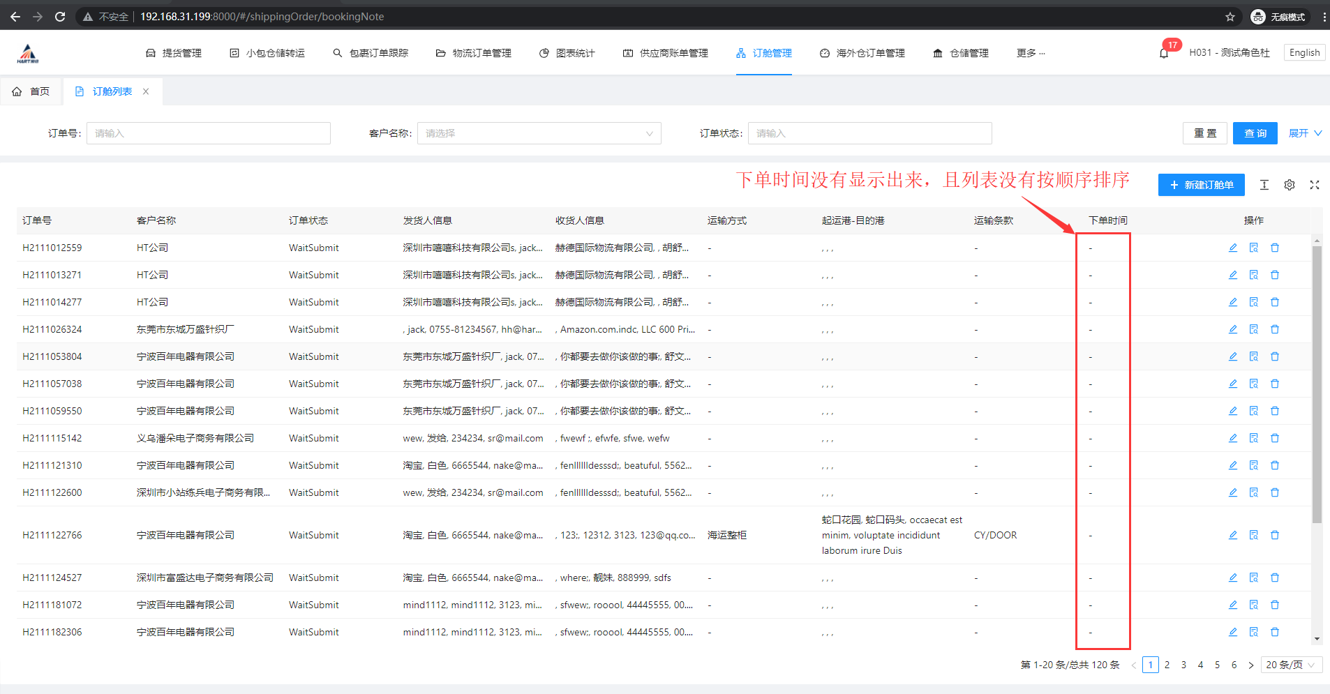Toggle fullscreen with the expand arrows icon

1315,185
